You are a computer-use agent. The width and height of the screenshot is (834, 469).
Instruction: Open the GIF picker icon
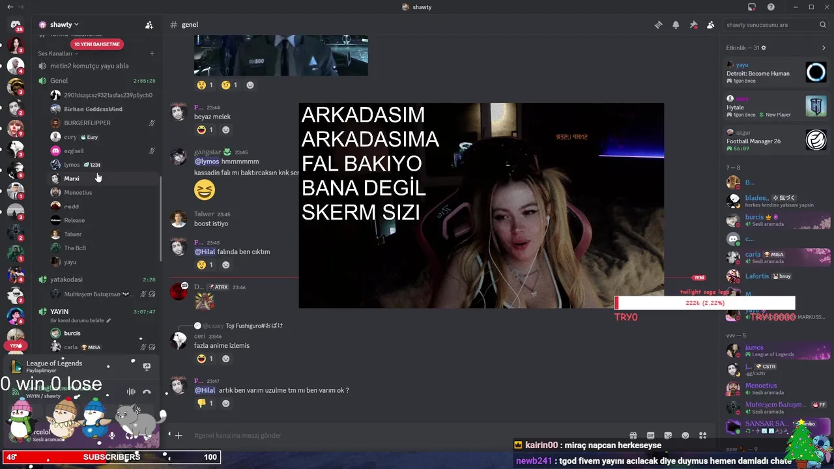[x=650, y=435]
